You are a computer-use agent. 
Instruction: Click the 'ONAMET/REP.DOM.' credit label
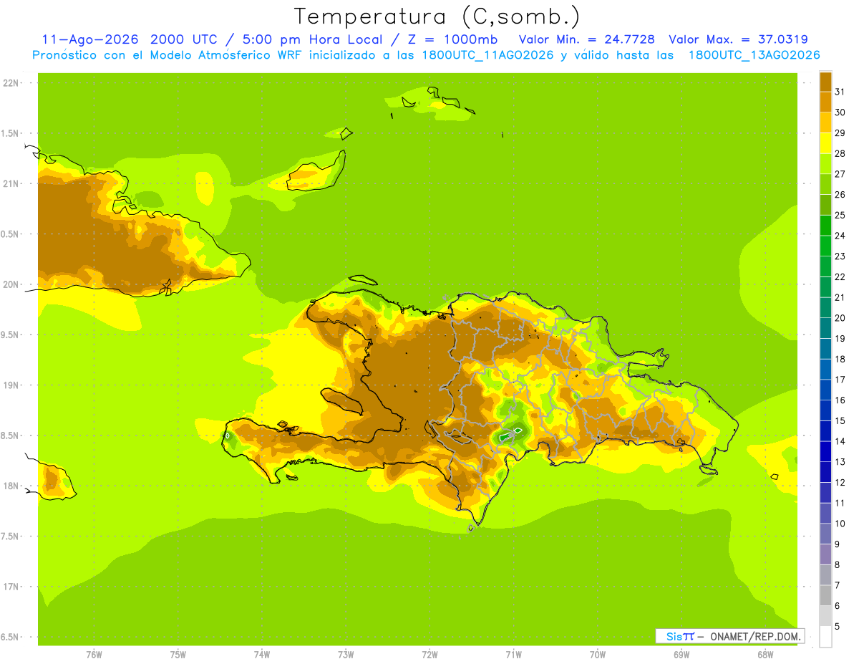coord(756,636)
